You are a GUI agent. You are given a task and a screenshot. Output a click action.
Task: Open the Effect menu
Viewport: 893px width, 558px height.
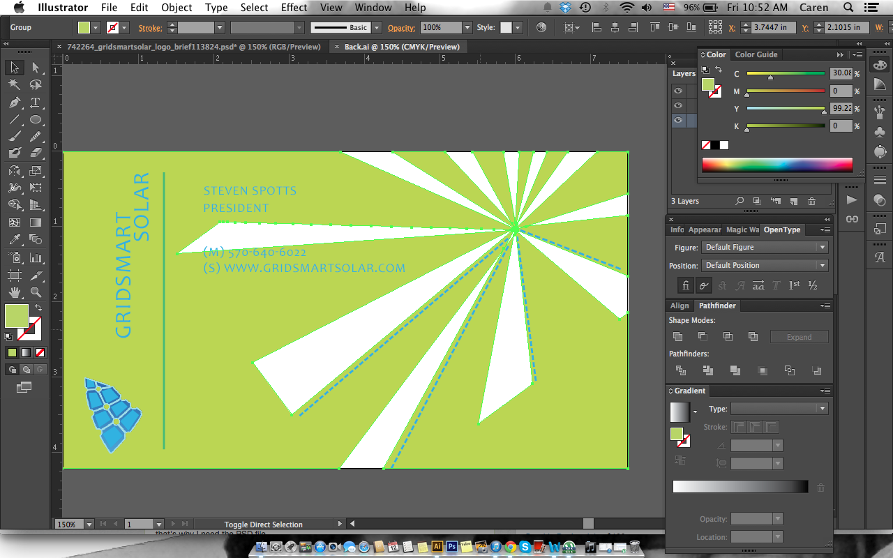pos(294,8)
